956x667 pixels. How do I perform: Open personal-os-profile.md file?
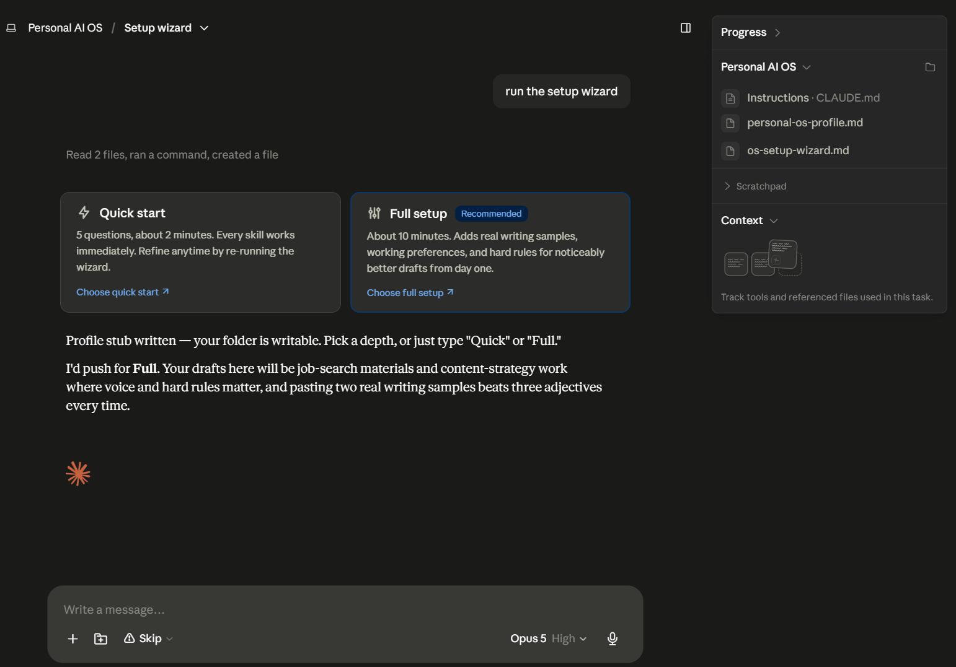tap(805, 123)
